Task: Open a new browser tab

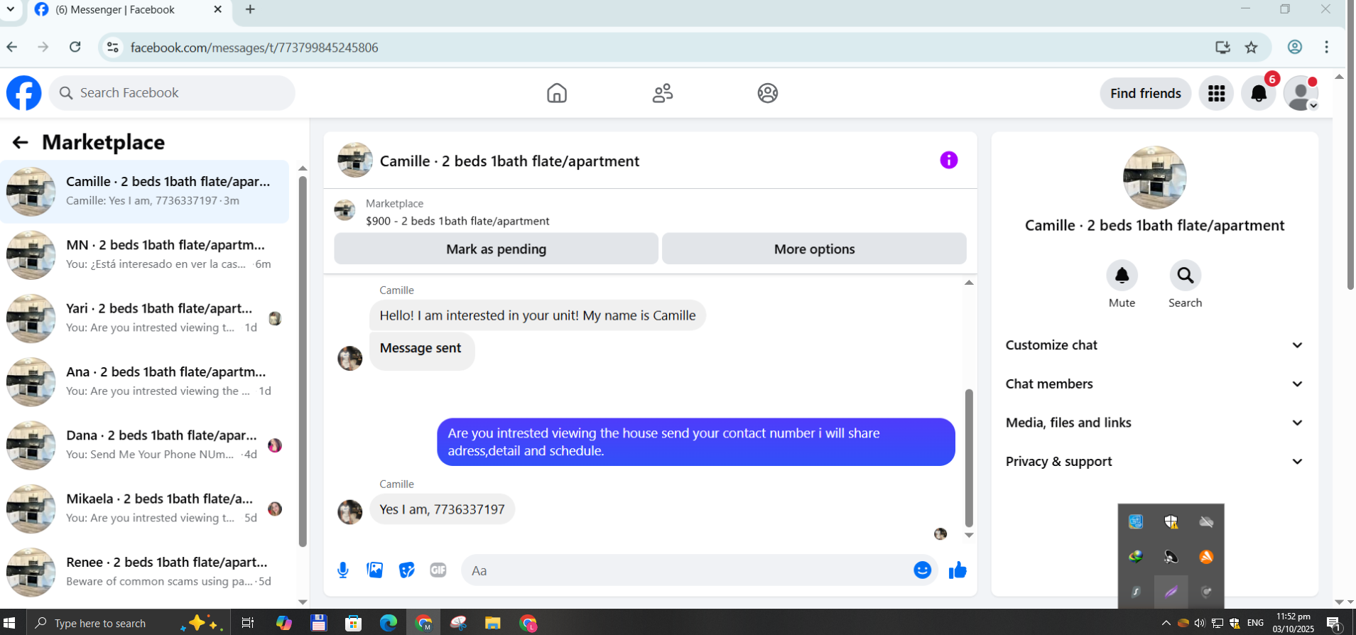Action: [250, 10]
